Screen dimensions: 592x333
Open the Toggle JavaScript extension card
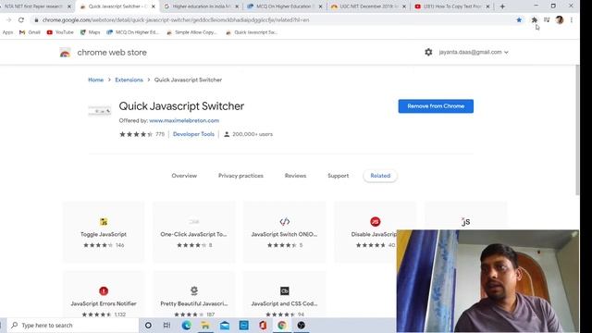tap(104, 232)
